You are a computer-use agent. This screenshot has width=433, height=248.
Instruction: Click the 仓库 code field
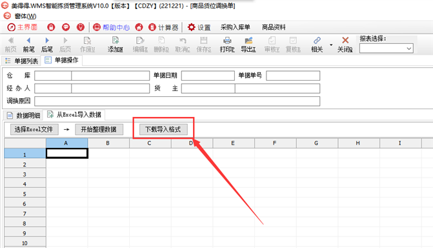point(53,76)
